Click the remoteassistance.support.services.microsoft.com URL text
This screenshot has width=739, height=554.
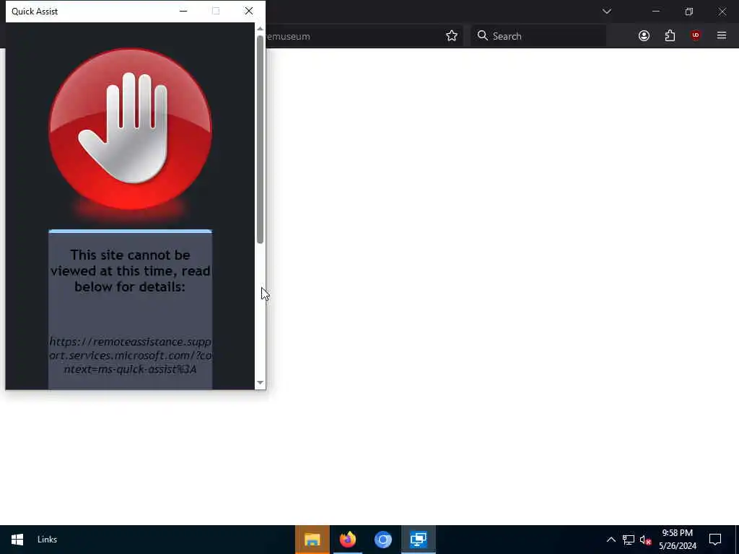[131, 355]
